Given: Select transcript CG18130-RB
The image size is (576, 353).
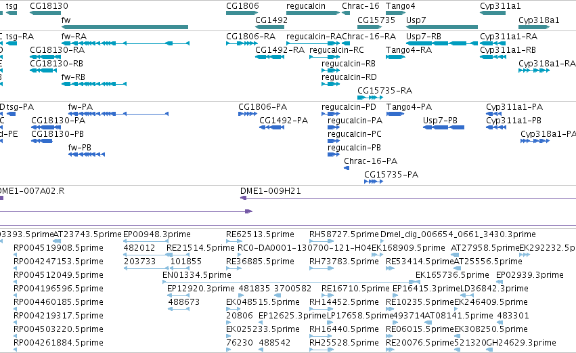Looking at the screenshot, I should pos(43,70).
